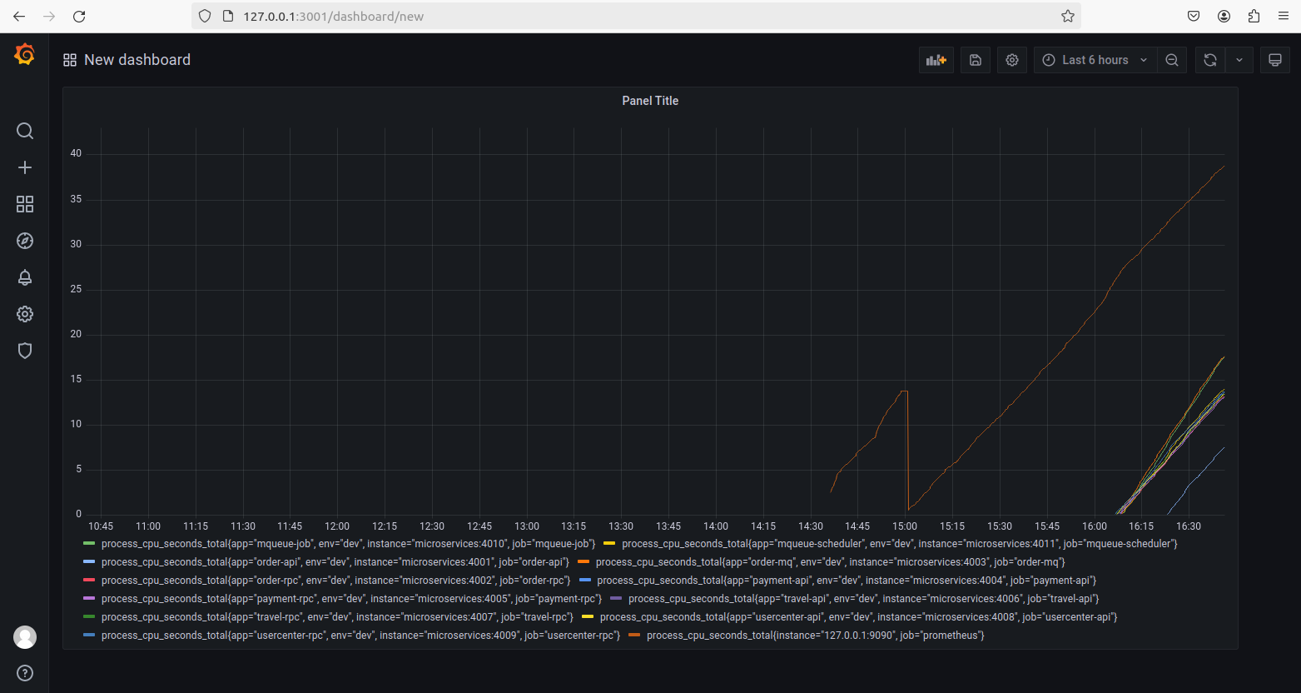Click the address bar URL field

637,16
